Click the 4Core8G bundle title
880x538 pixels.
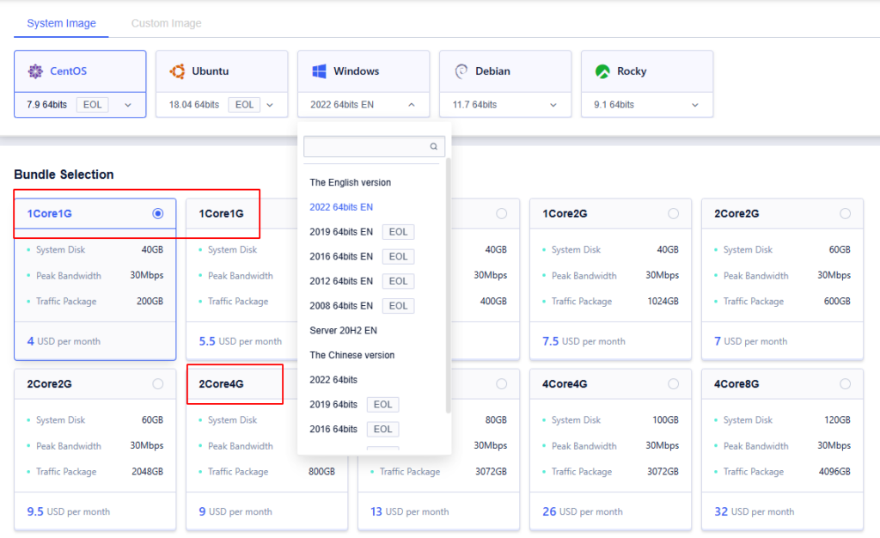click(x=736, y=383)
